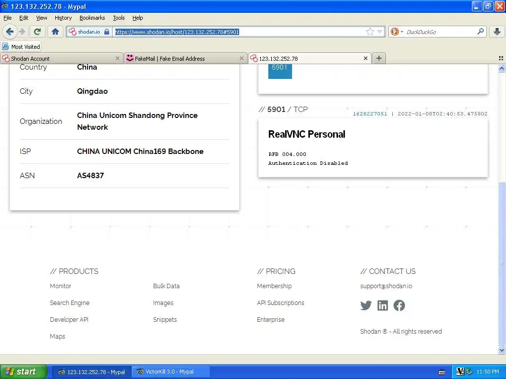Reload the current Shodan page

(x=37, y=32)
